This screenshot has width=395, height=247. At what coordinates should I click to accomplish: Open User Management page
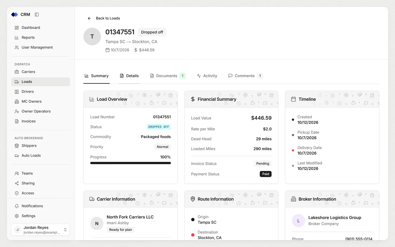(40, 47)
